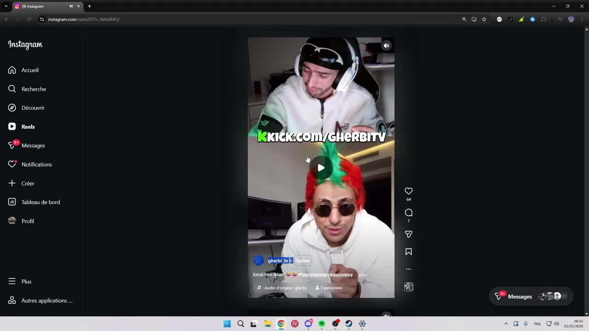Image resolution: width=589 pixels, height=331 pixels.
Task: Share the reel via paper-plane icon
Action: (409, 234)
